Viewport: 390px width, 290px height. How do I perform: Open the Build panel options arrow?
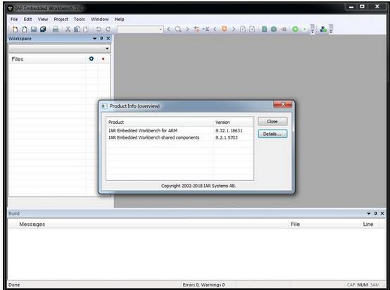point(369,214)
